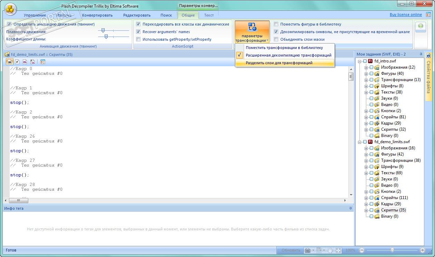Click the zoom slider handle in status bar

coord(392,250)
